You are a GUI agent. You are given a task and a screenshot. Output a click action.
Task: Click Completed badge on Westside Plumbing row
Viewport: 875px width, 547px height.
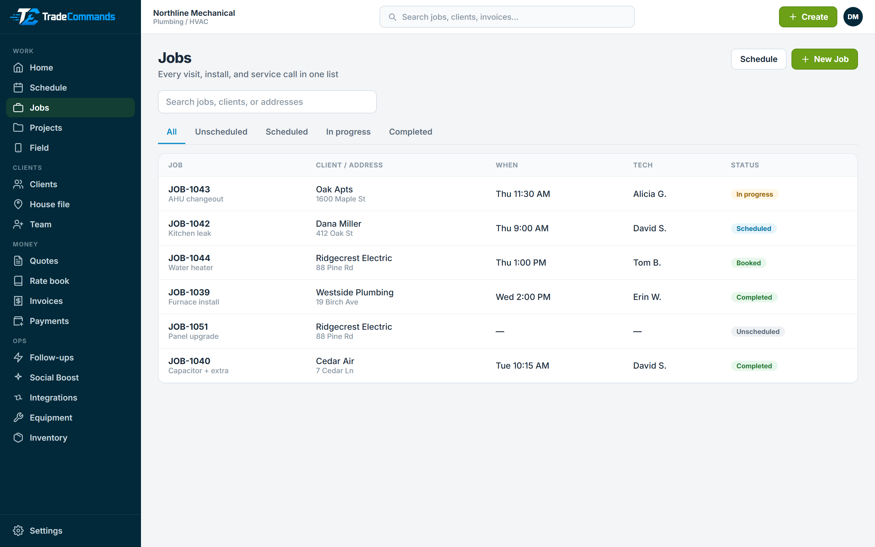(754, 298)
